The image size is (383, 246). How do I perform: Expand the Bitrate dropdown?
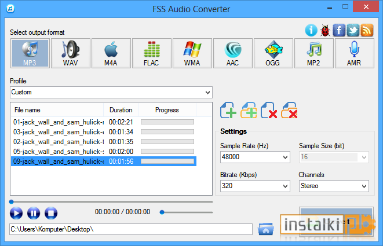click(x=255, y=186)
